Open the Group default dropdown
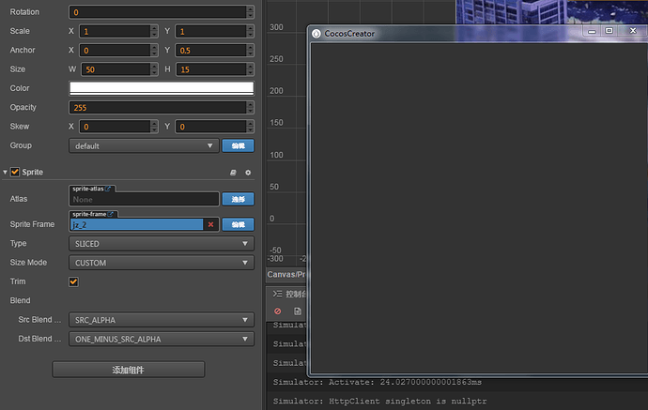This screenshot has width=648, height=410. click(144, 145)
